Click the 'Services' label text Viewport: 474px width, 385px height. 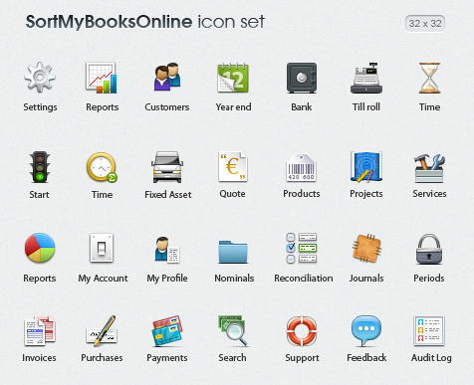[x=429, y=194]
